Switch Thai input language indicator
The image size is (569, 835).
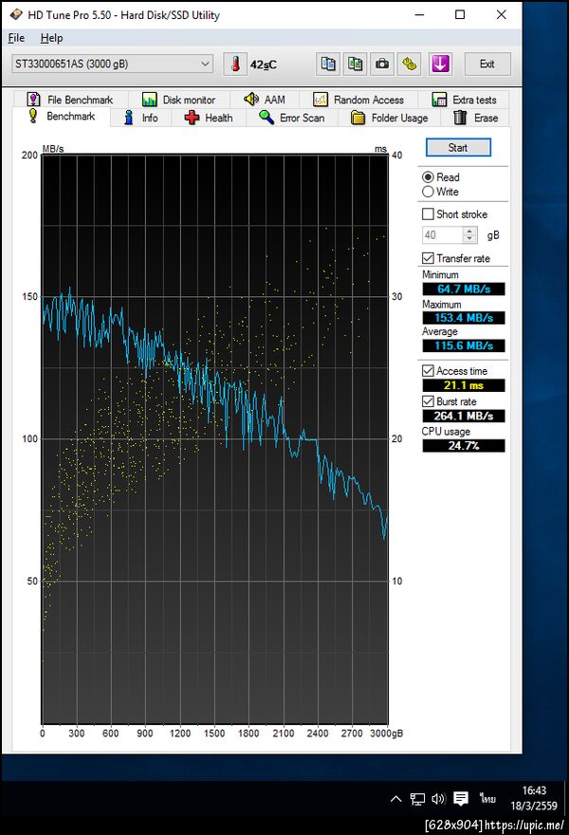pos(487,798)
